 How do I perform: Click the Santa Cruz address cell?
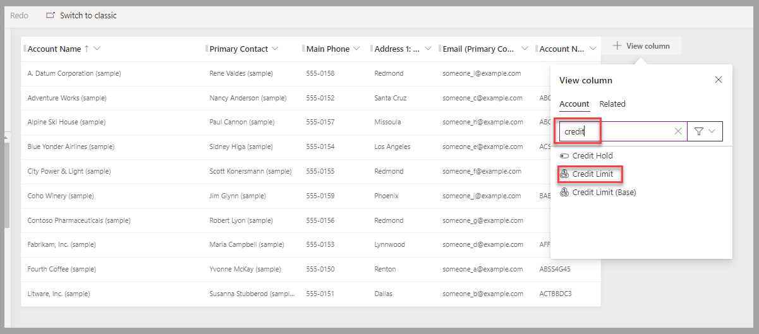(x=390, y=98)
